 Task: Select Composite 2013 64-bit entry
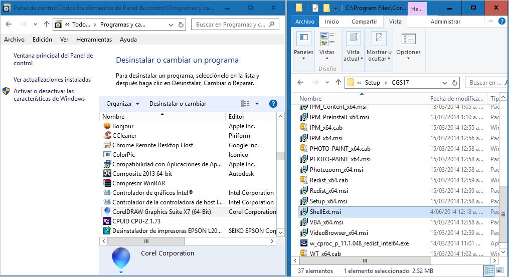pos(188,174)
